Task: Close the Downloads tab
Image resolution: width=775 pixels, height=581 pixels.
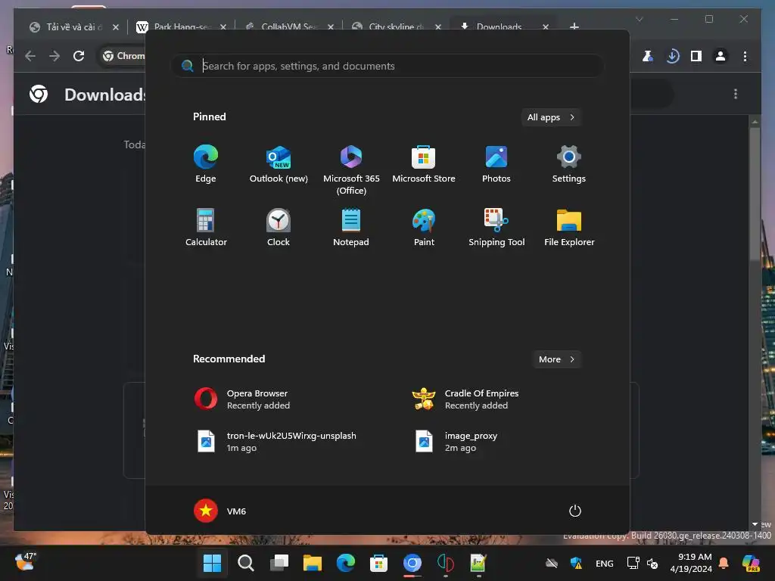Action: click(x=546, y=26)
